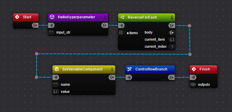Open the ReverseForEach info icon
The image size is (232, 112).
(172, 17)
